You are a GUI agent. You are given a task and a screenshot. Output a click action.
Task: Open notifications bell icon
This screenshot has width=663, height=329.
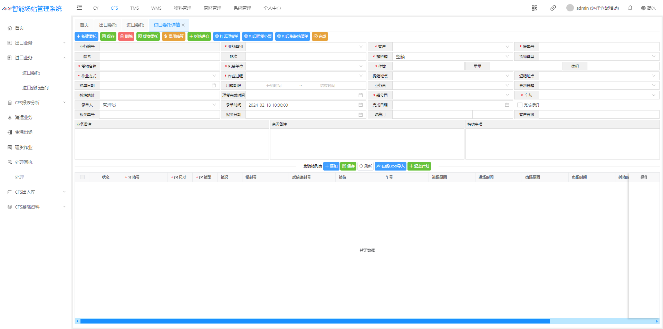coord(630,8)
